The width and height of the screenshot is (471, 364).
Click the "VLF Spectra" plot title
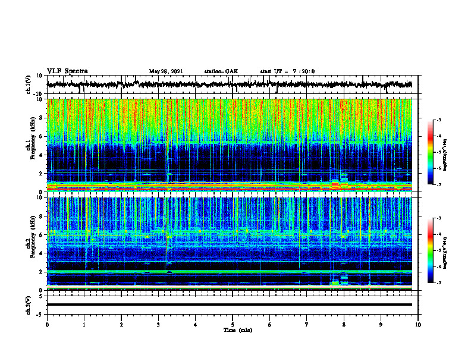67,71
